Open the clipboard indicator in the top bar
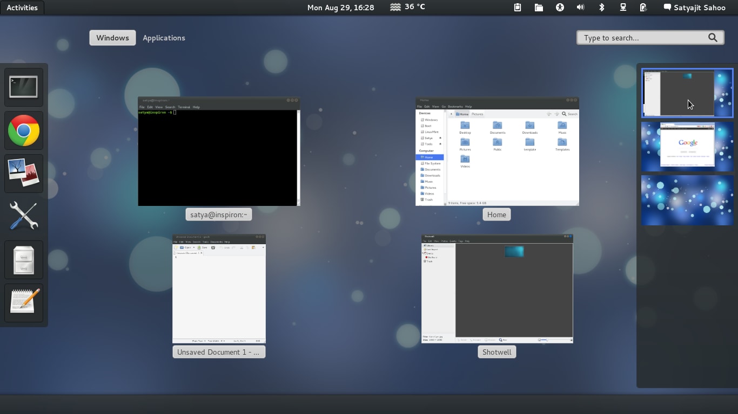Viewport: 738px width, 414px height. coord(518,8)
